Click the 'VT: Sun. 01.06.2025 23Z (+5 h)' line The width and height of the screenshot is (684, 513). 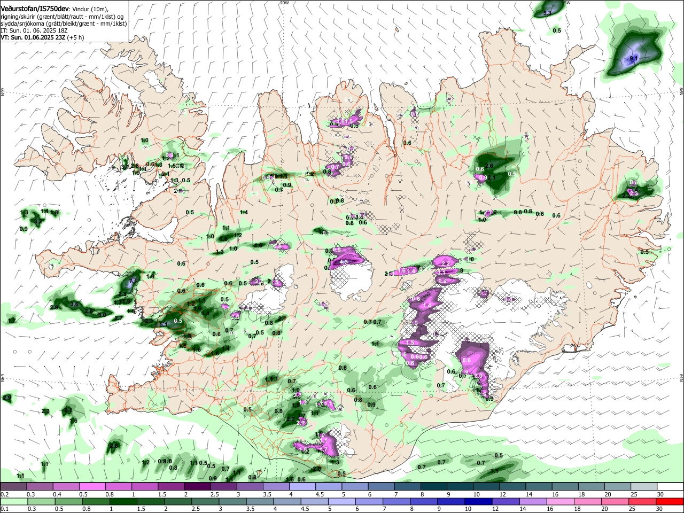(x=42, y=37)
